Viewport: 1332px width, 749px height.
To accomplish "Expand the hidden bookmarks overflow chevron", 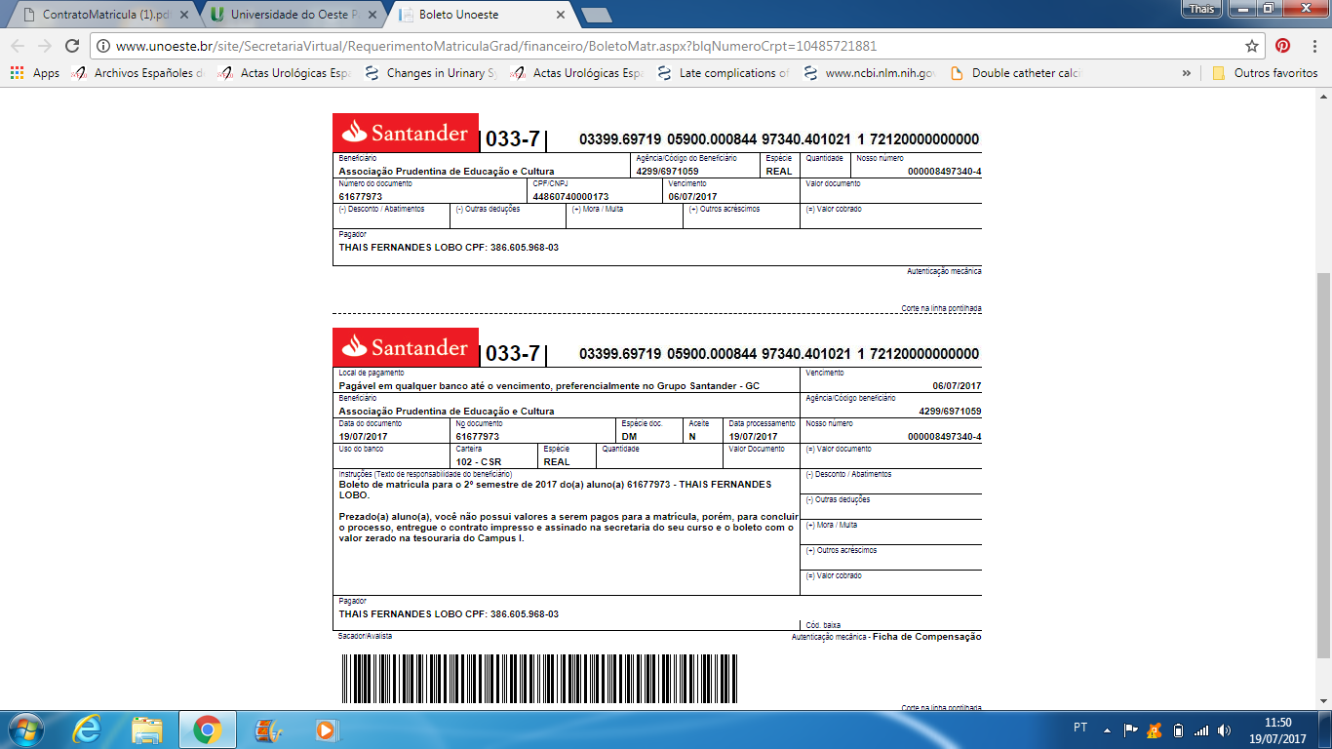I will pyautogui.click(x=1187, y=73).
